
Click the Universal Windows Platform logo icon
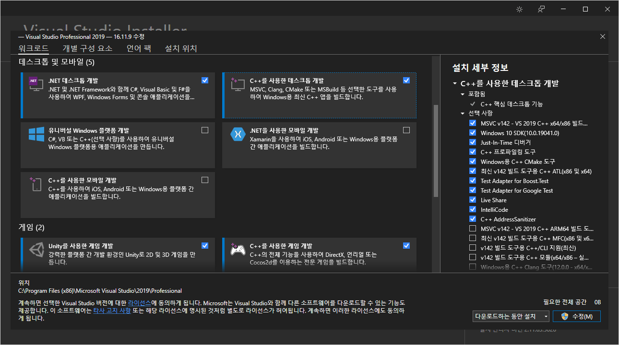click(36, 135)
